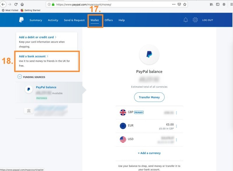Open the Offers tab

point(109,20)
